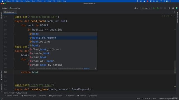Open macOS Spotlight search in menu bar
The image size is (179, 100).
coord(164,1)
